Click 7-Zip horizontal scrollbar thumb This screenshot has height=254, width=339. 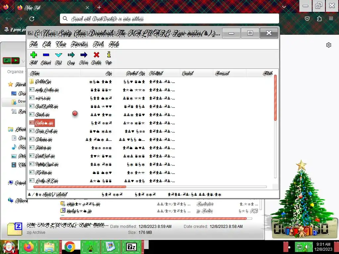coord(79,187)
